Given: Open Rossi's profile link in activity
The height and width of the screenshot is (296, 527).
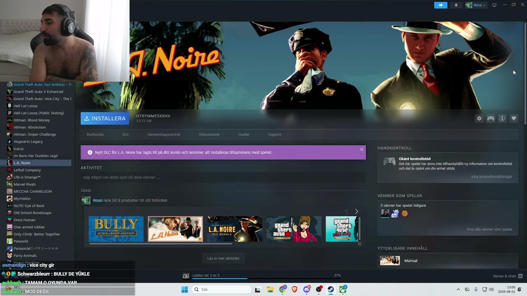Looking at the screenshot, I should [98, 200].
